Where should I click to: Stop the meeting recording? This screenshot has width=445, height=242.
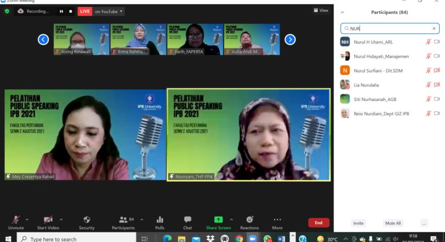coord(71,11)
